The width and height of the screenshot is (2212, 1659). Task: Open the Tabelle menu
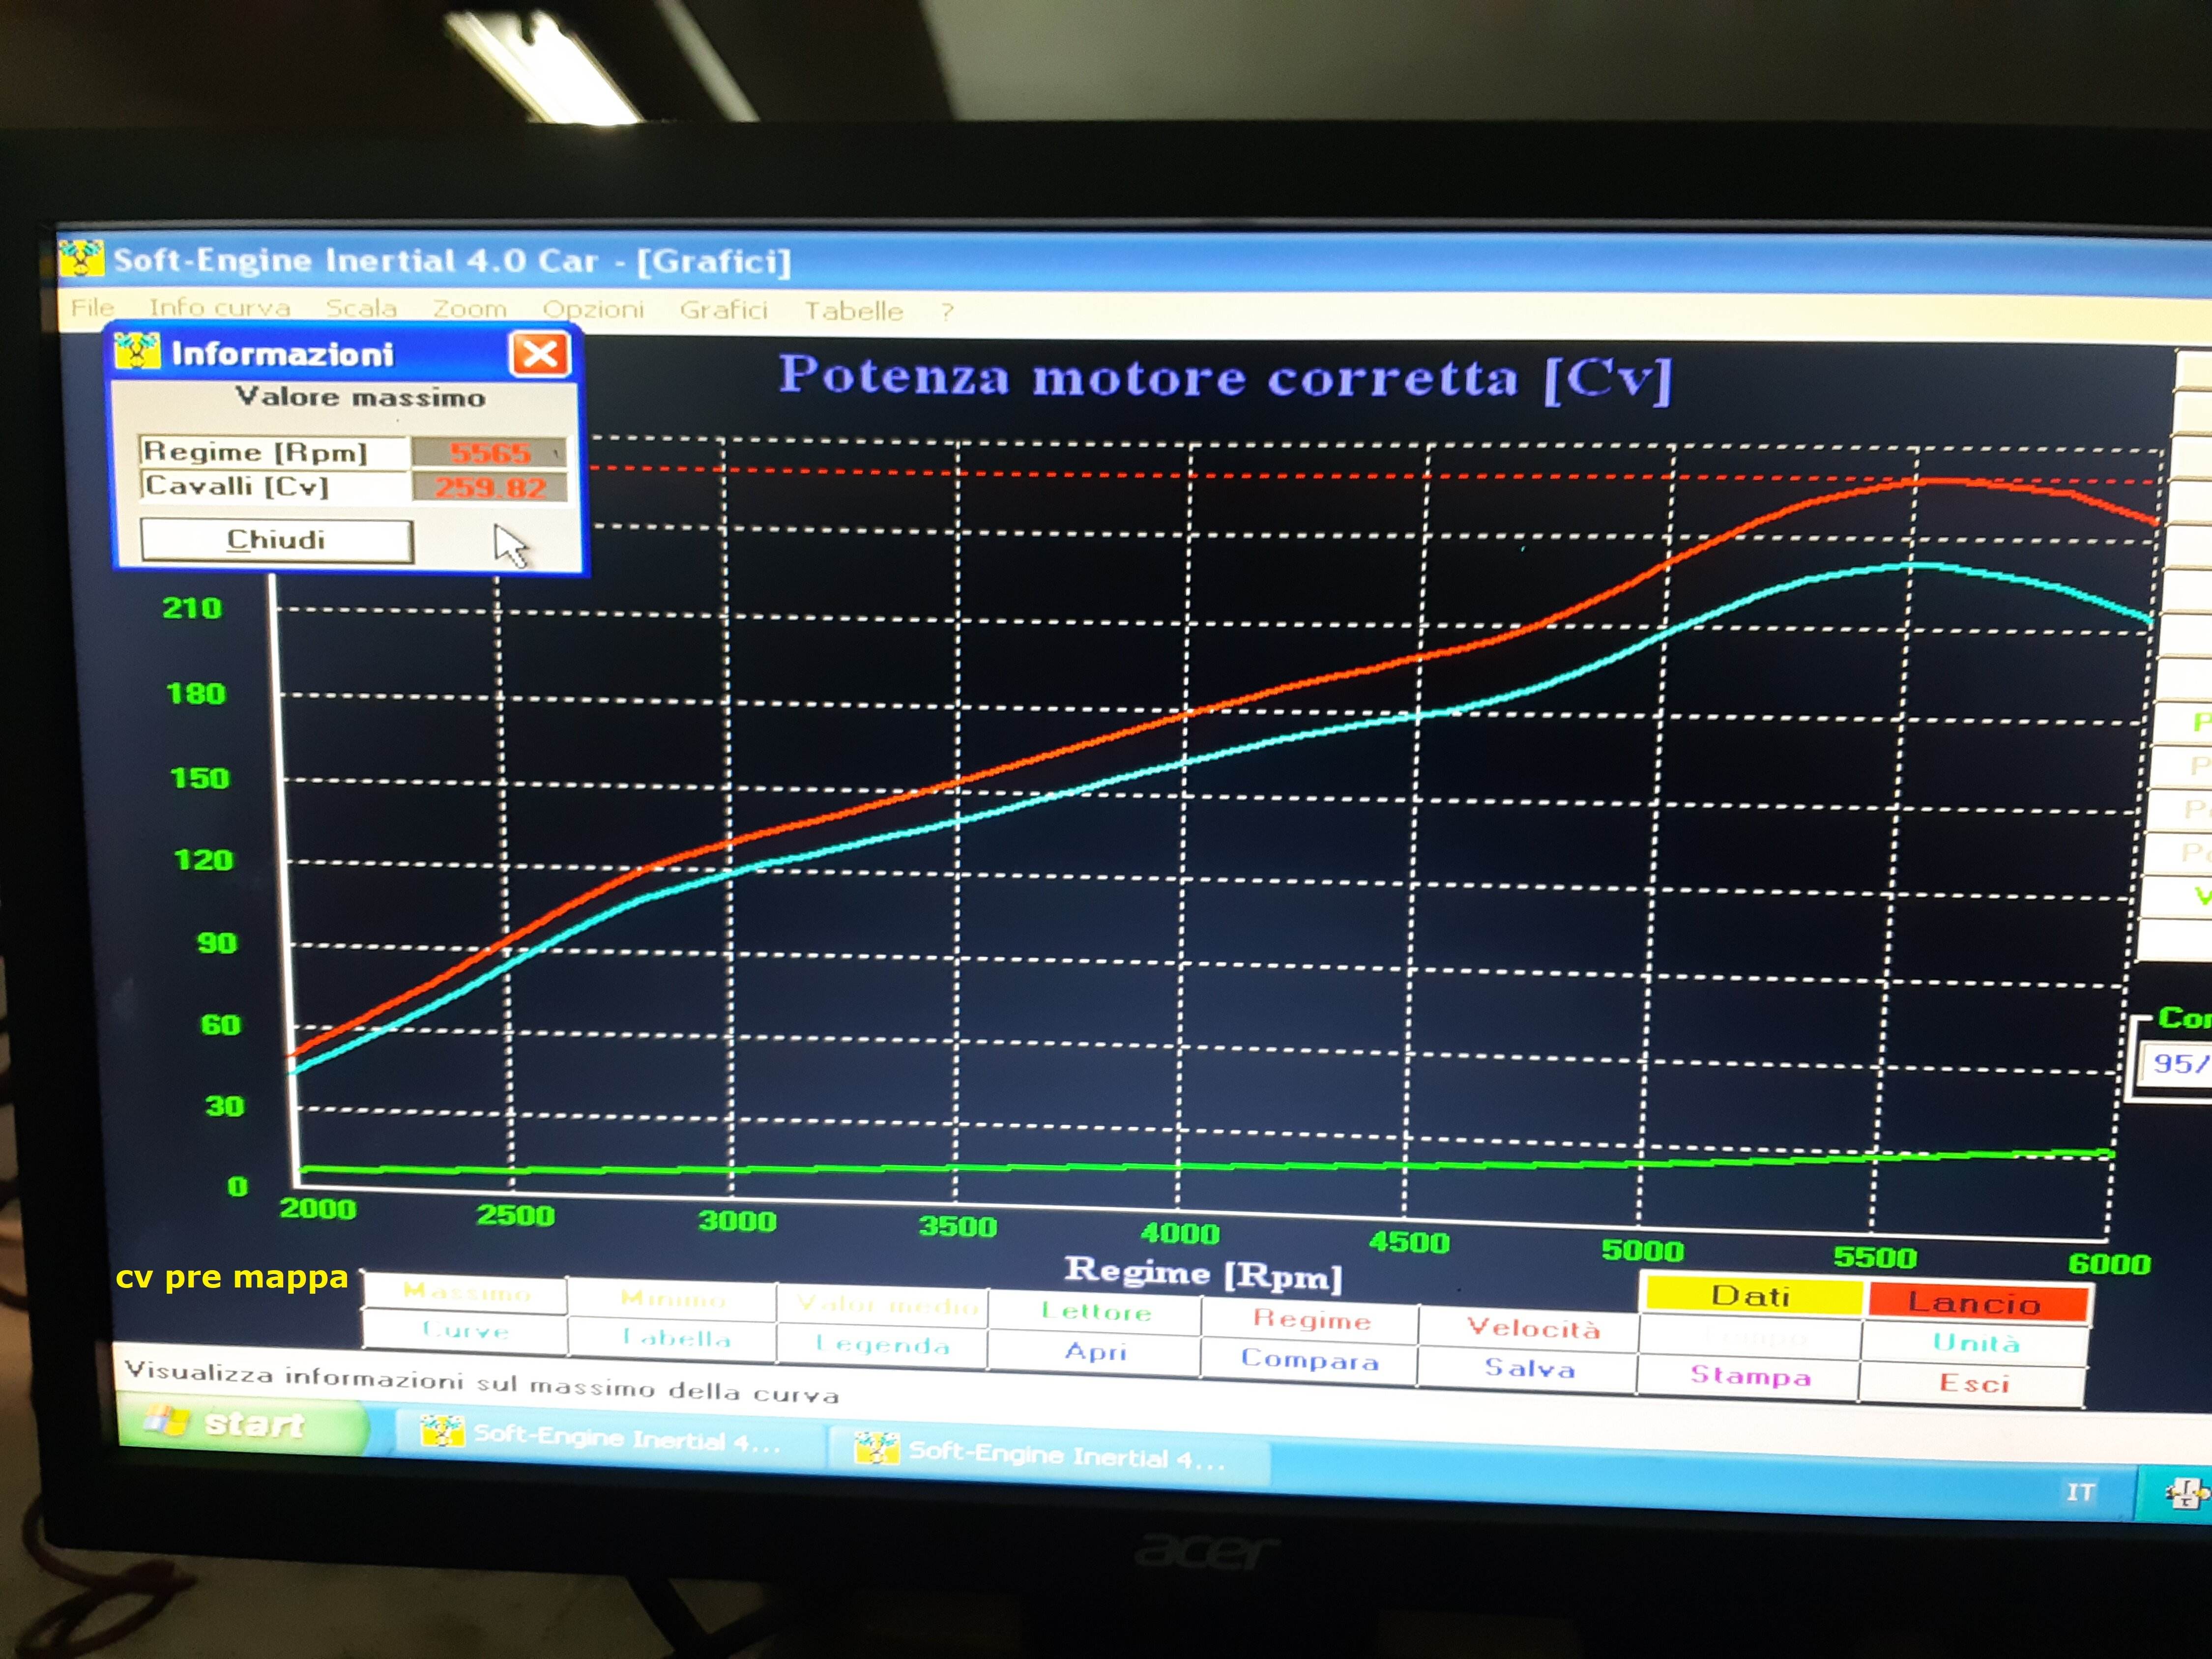tap(853, 311)
